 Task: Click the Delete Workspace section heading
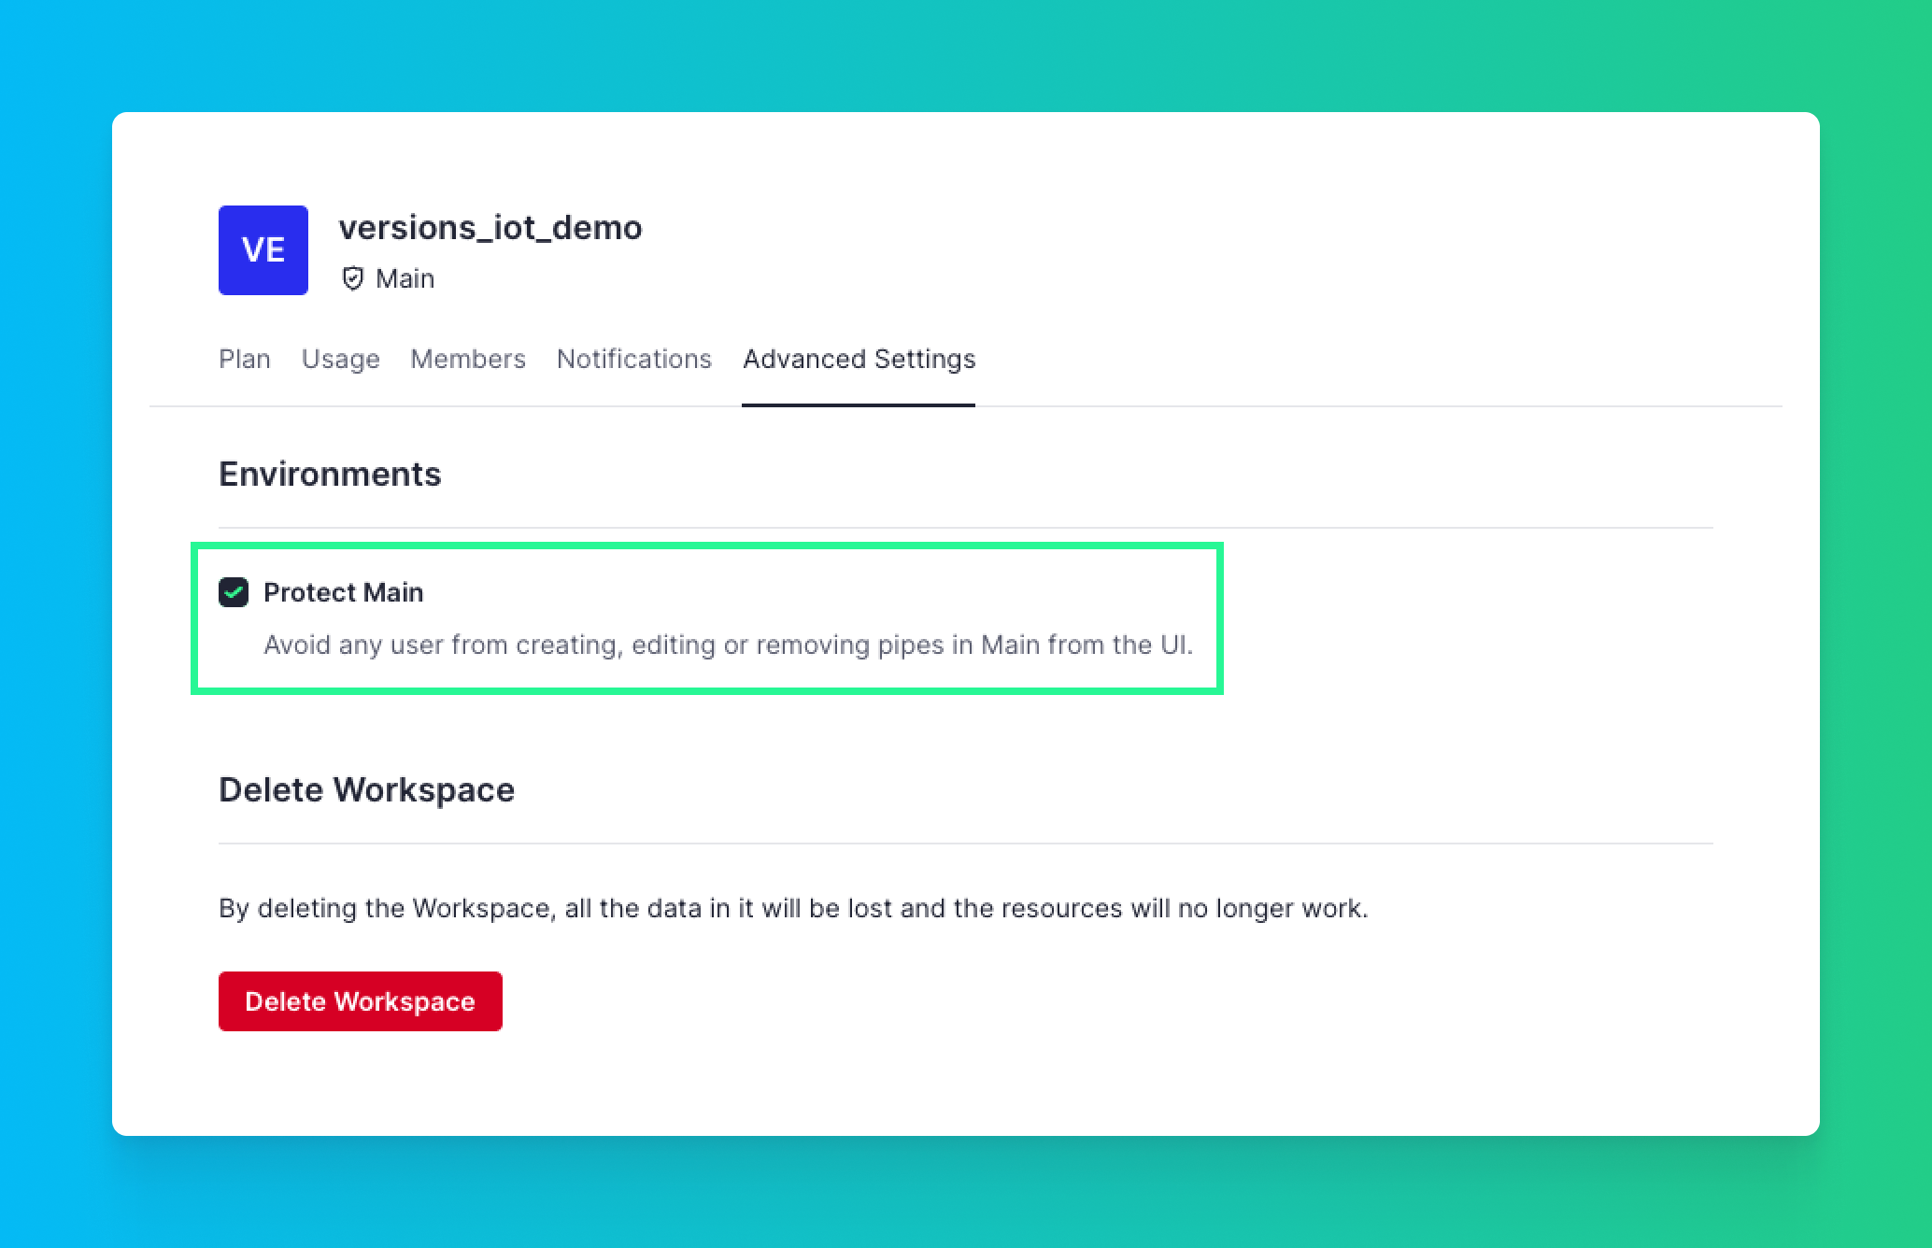(366, 789)
